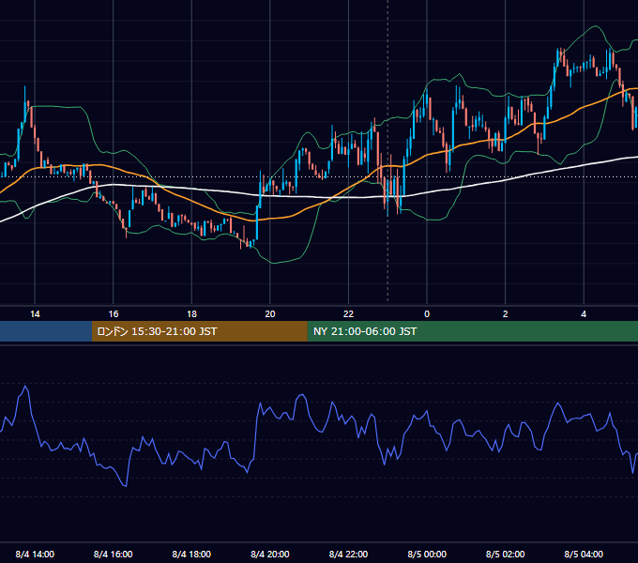Select the 22 hour label on price chart axis

348,314
